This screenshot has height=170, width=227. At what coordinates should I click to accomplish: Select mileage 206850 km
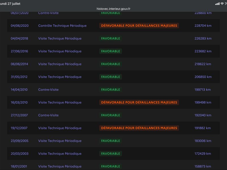click(203, 77)
